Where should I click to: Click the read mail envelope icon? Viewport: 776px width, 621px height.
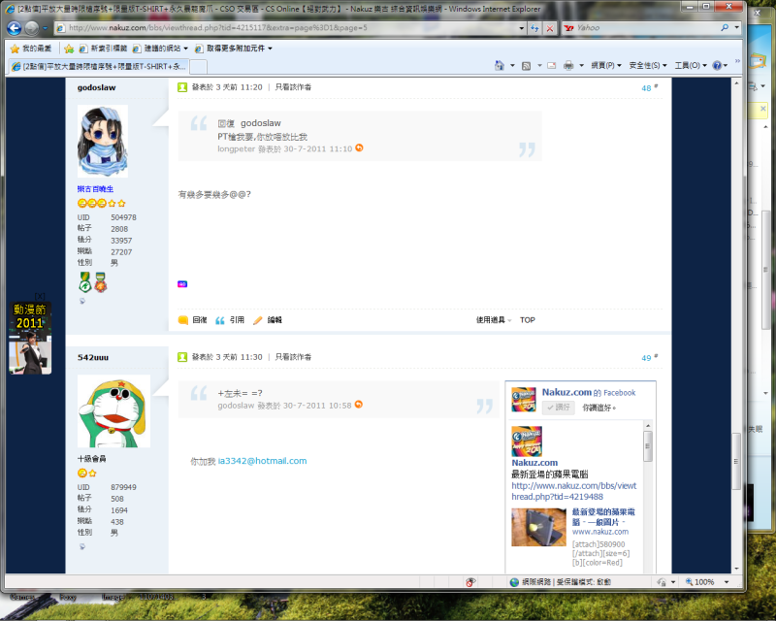pyautogui.click(x=551, y=65)
